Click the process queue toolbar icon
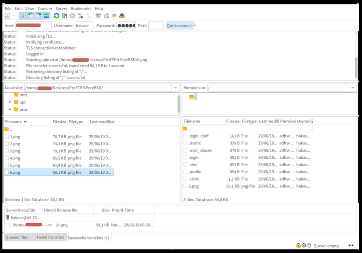This screenshot has height=253, width=362. click(64, 16)
